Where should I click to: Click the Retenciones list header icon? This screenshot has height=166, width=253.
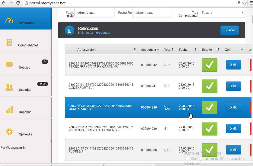pos(69,30)
